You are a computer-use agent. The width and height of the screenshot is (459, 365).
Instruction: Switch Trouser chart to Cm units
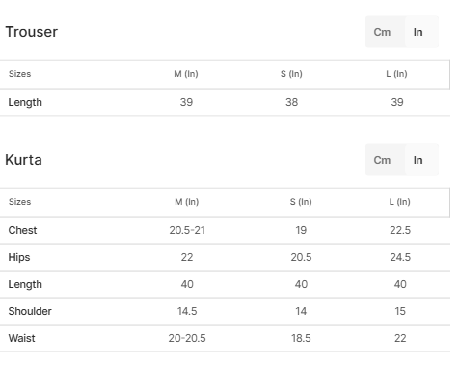pos(383,32)
